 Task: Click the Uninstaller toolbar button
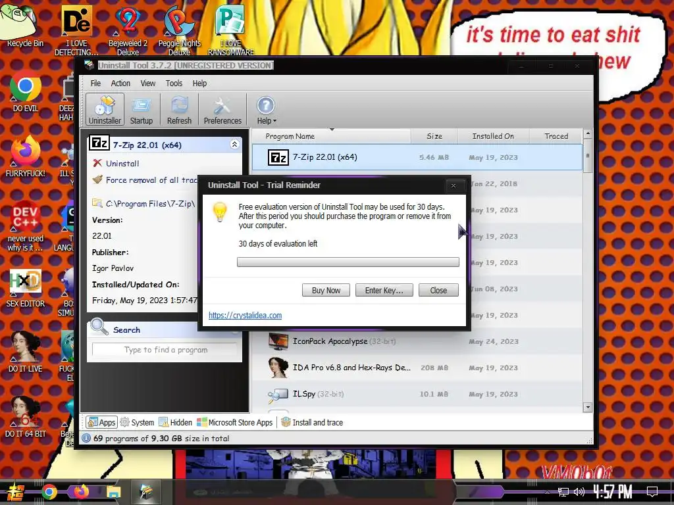(105, 110)
